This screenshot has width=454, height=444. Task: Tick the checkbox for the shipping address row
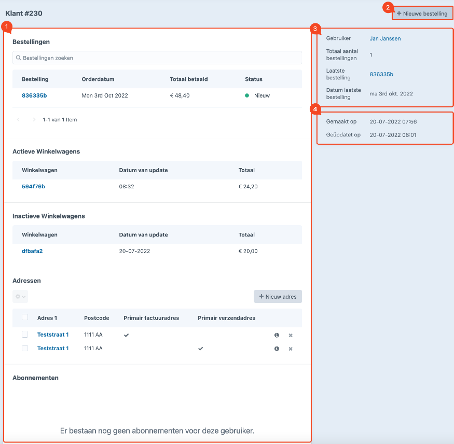(x=25, y=349)
